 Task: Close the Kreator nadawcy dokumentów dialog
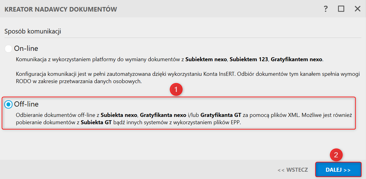tap(357, 9)
